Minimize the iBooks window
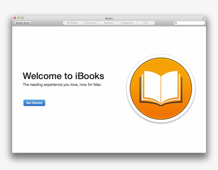218x170 pixels. 18,18
